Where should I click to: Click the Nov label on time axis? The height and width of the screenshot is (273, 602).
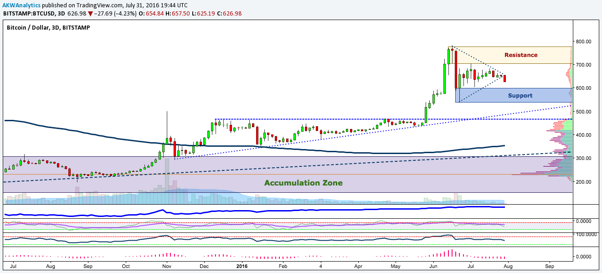167,266
